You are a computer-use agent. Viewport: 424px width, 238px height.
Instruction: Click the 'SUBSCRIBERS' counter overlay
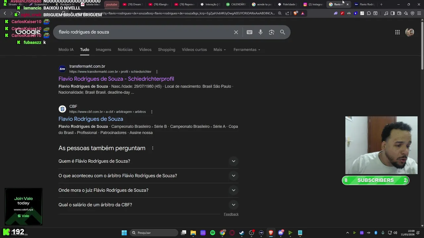point(375,180)
